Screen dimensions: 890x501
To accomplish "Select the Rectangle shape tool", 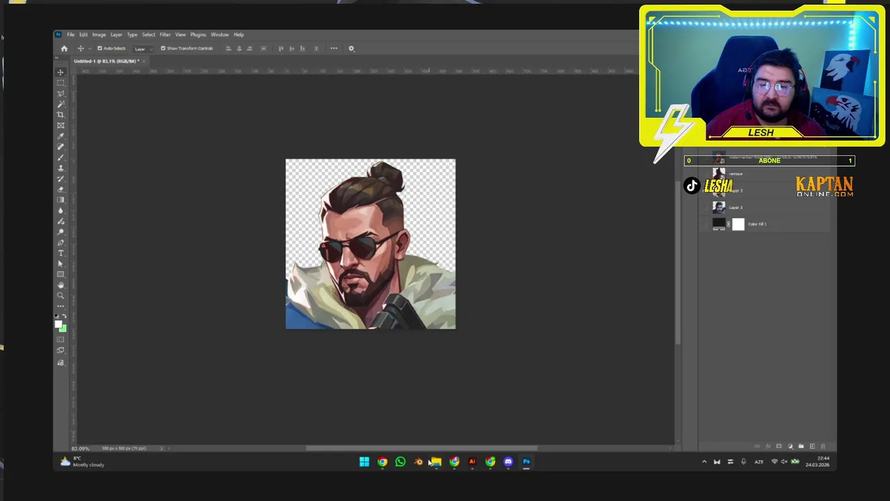I will click(60, 274).
